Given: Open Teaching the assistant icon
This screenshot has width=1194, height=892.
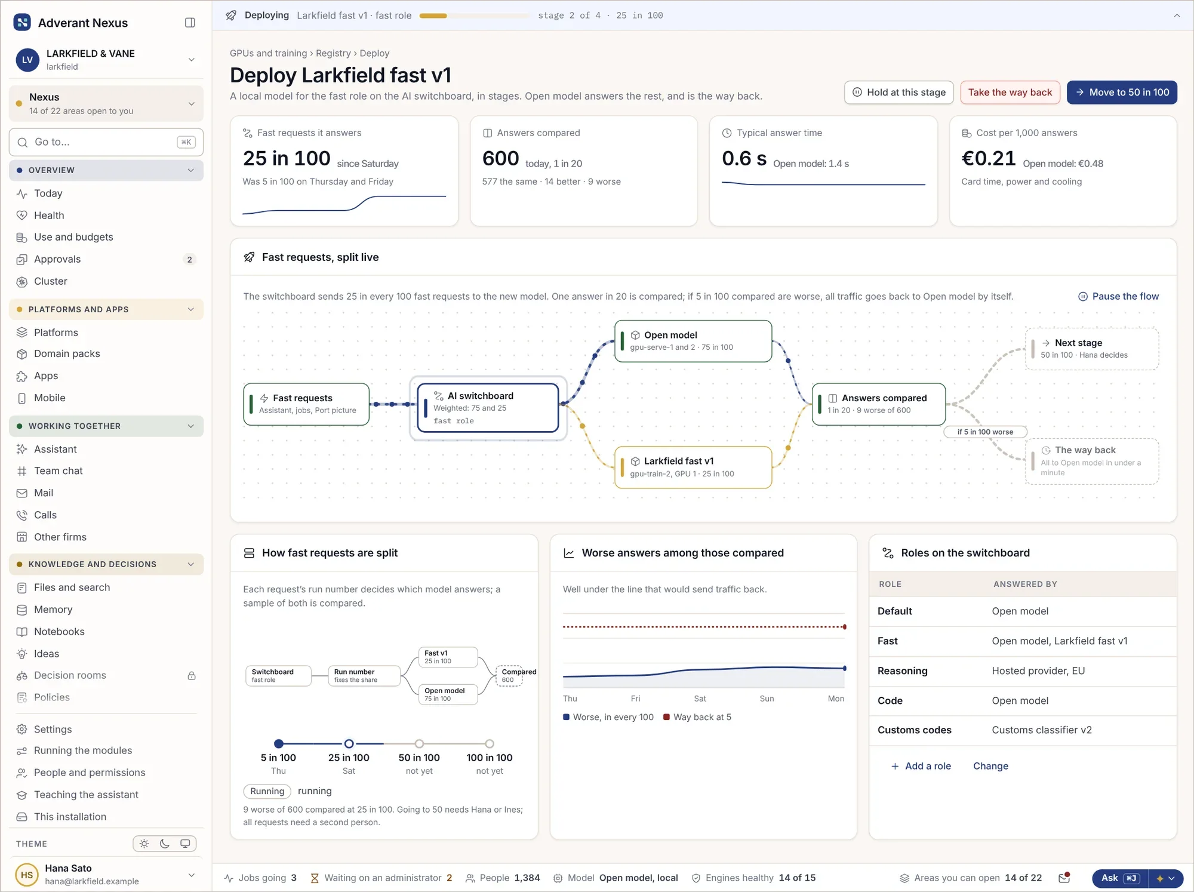Looking at the screenshot, I should pyautogui.click(x=22, y=795).
